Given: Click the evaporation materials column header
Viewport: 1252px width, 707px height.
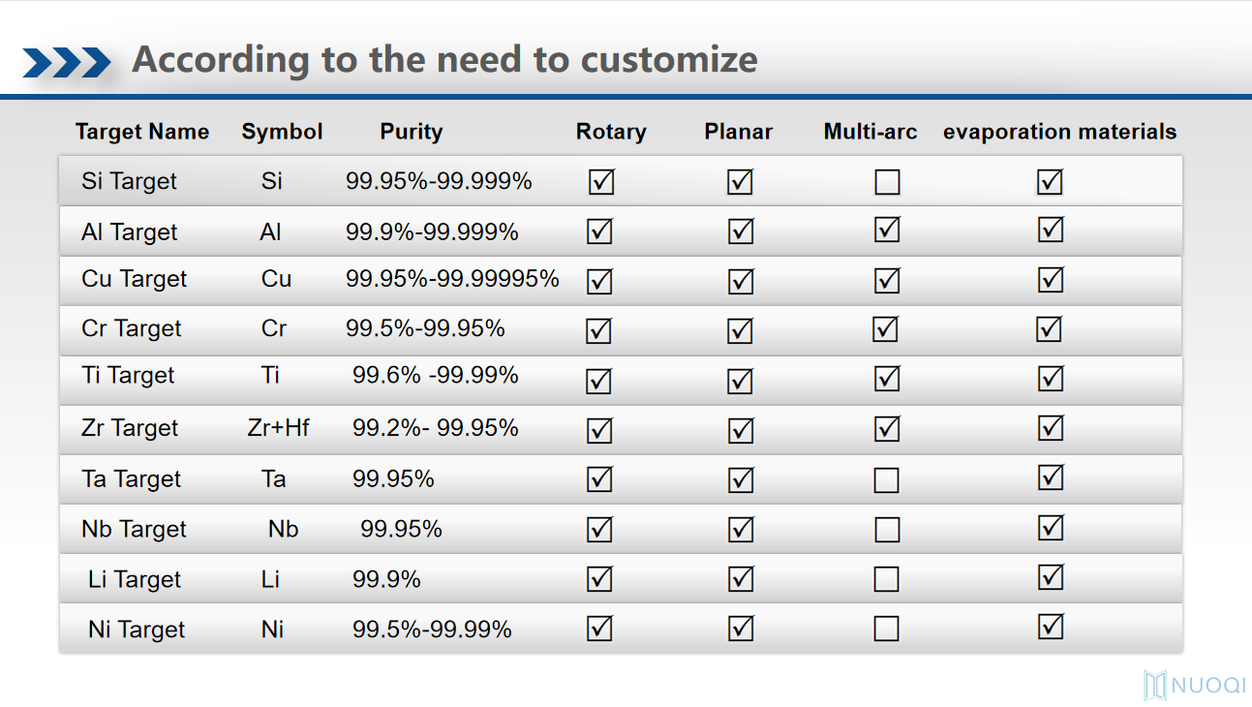Looking at the screenshot, I should (x=1059, y=132).
